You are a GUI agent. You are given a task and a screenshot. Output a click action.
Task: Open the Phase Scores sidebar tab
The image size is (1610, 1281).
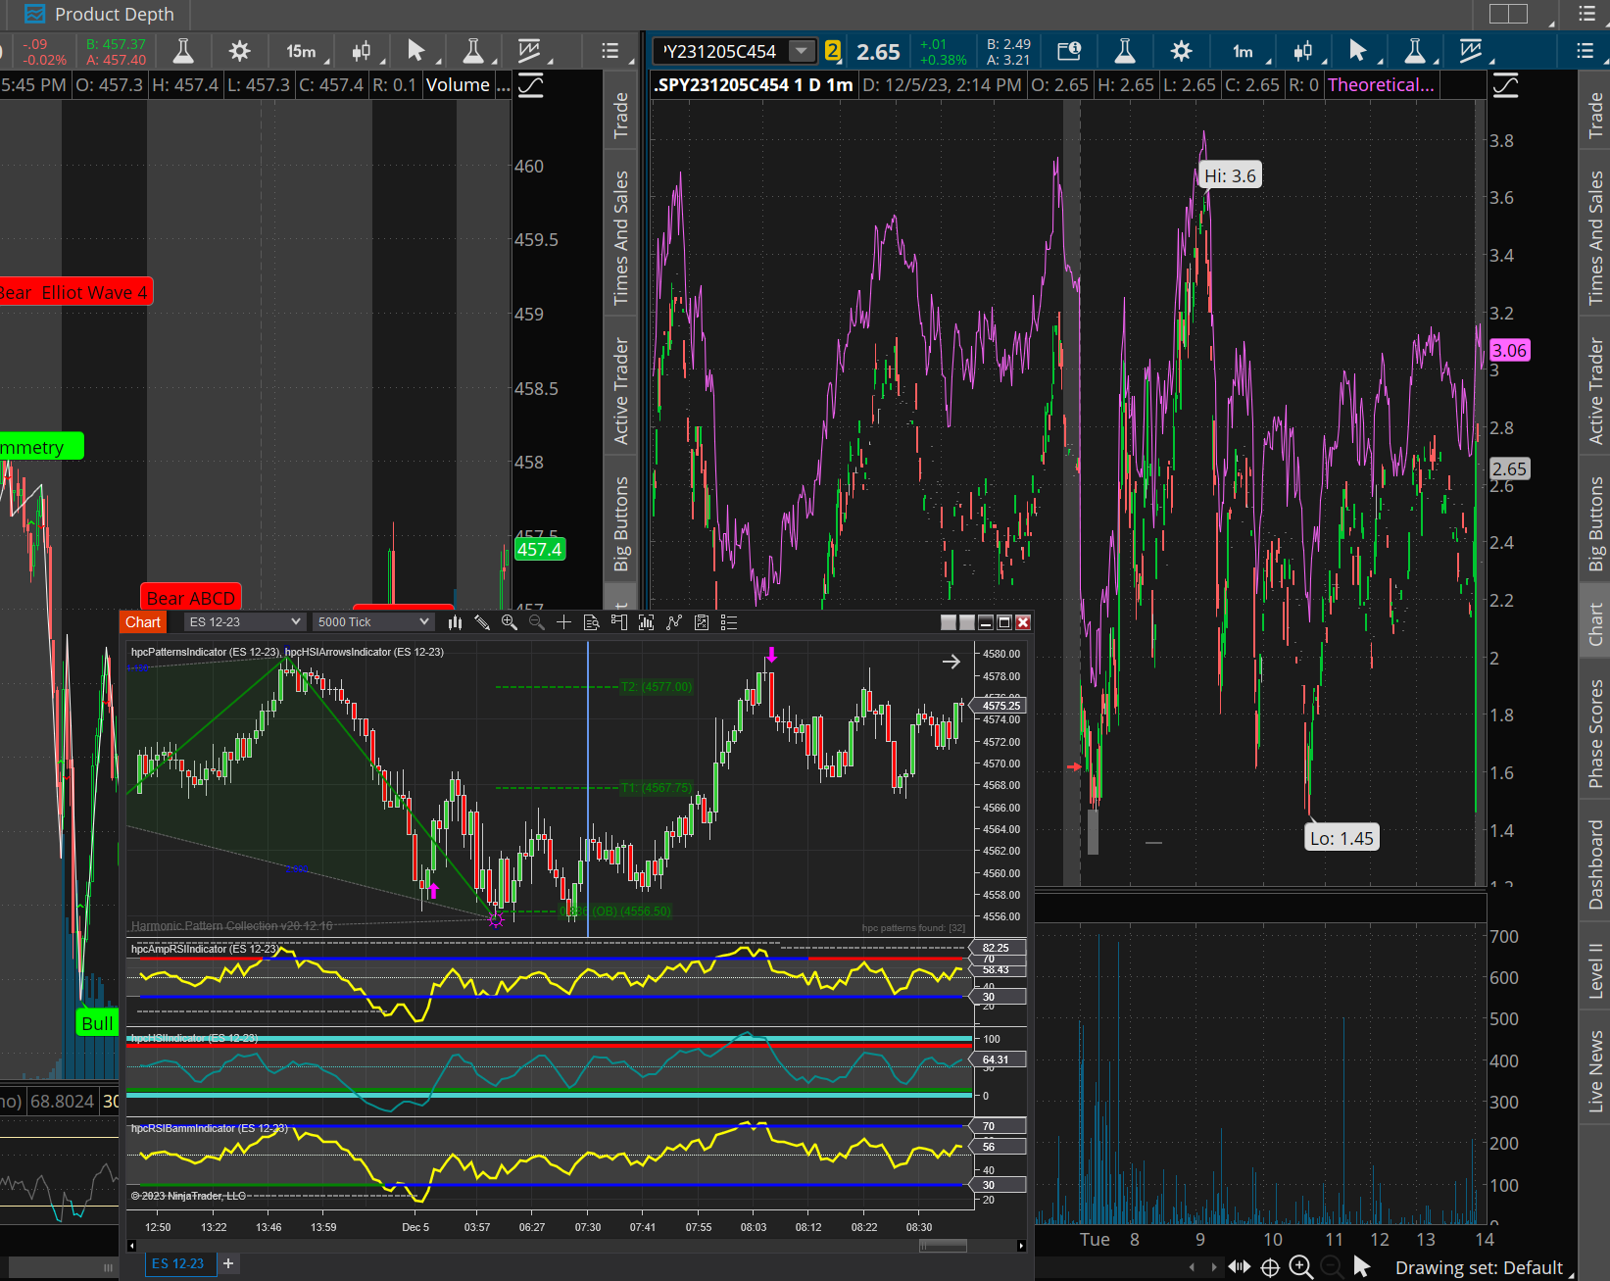(x=1595, y=733)
